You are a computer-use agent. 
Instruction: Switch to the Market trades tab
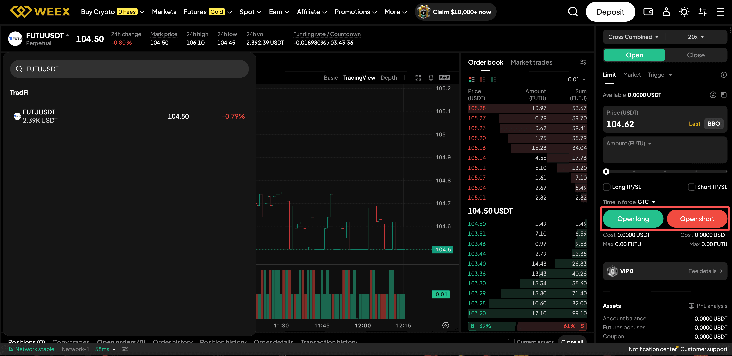point(531,62)
